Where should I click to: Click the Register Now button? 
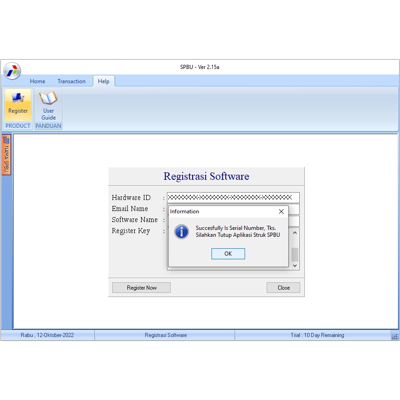pos(141,287)
